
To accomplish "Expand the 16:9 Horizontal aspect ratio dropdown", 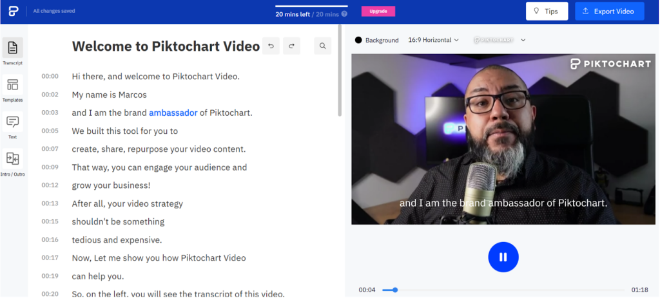I will tap(433, 40).
